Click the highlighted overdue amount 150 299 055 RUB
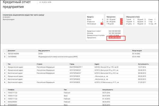The height and width of the screenshot is (106, 159). coord(115,38)
